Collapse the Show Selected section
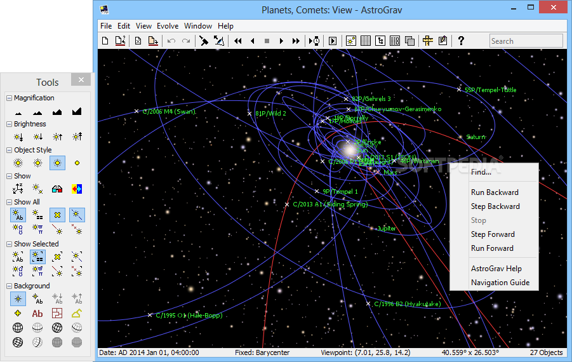The height and width of the screenshot is (362, 572). pos(9,244)
